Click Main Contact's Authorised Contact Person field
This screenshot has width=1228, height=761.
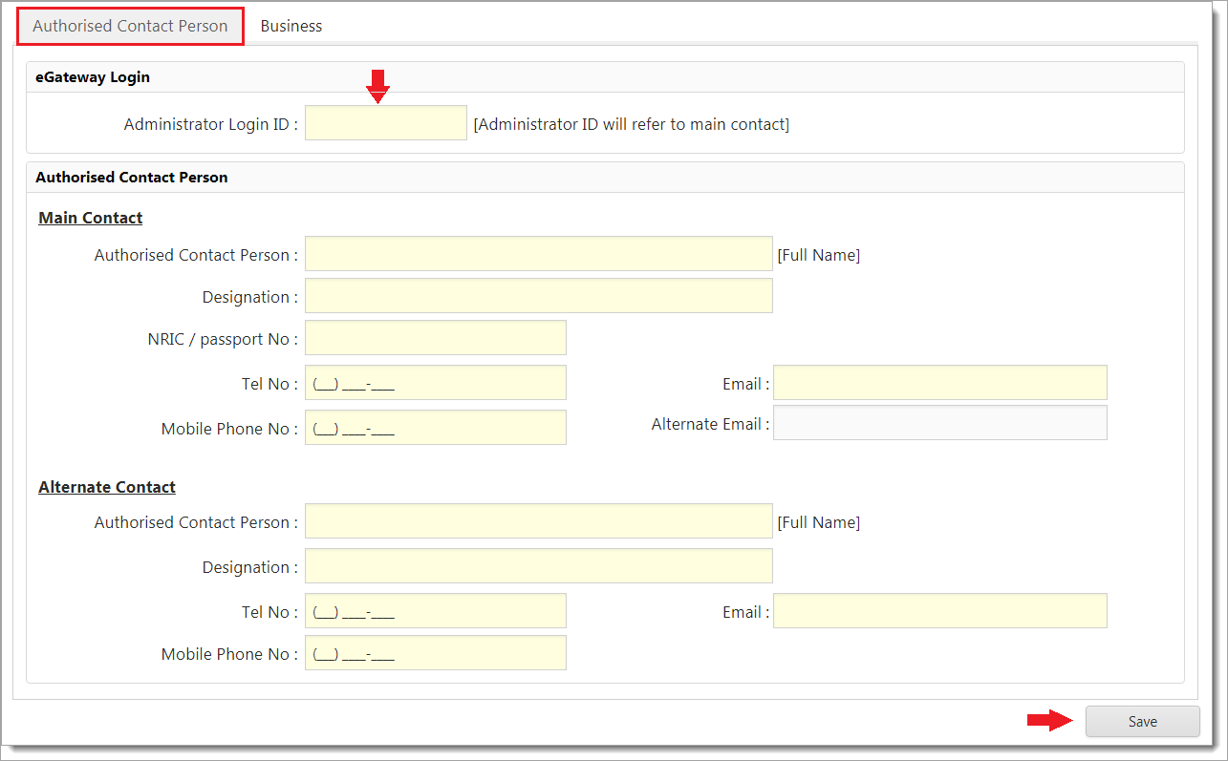tap(538, 255)
